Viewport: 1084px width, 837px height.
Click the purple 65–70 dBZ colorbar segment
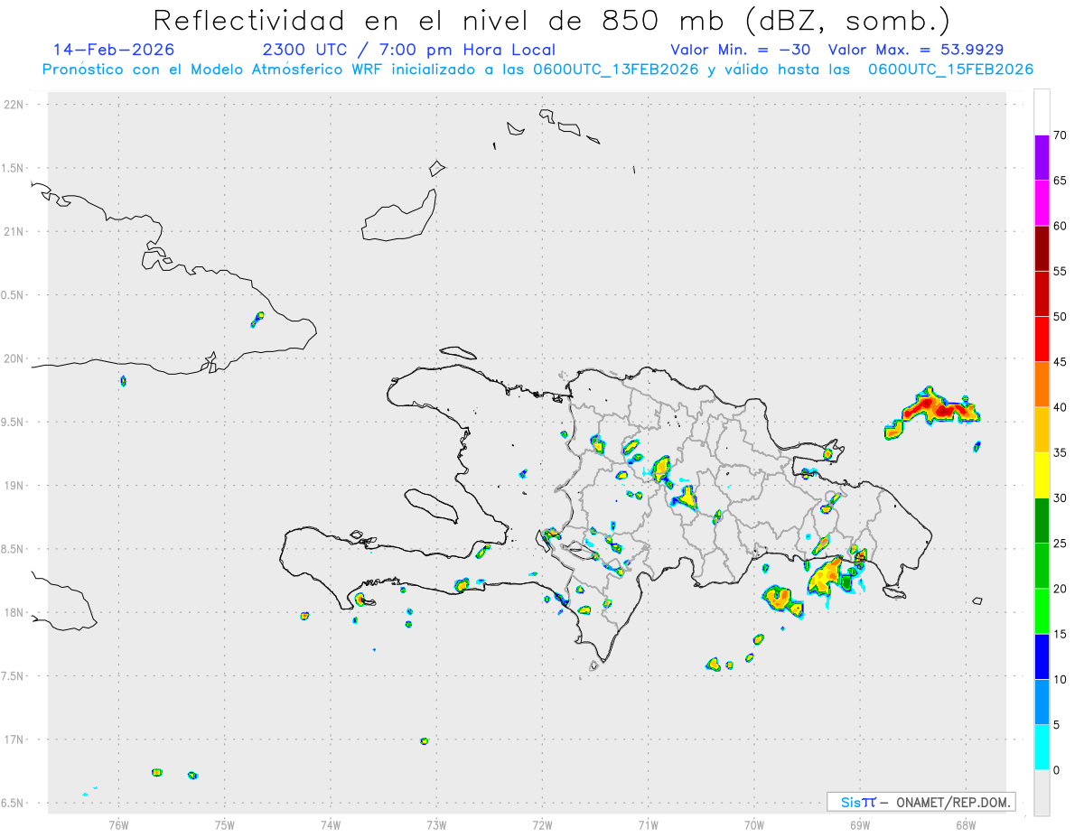tap(1042, 158)
